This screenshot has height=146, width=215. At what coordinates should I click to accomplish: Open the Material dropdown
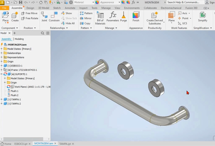point(84,2)
